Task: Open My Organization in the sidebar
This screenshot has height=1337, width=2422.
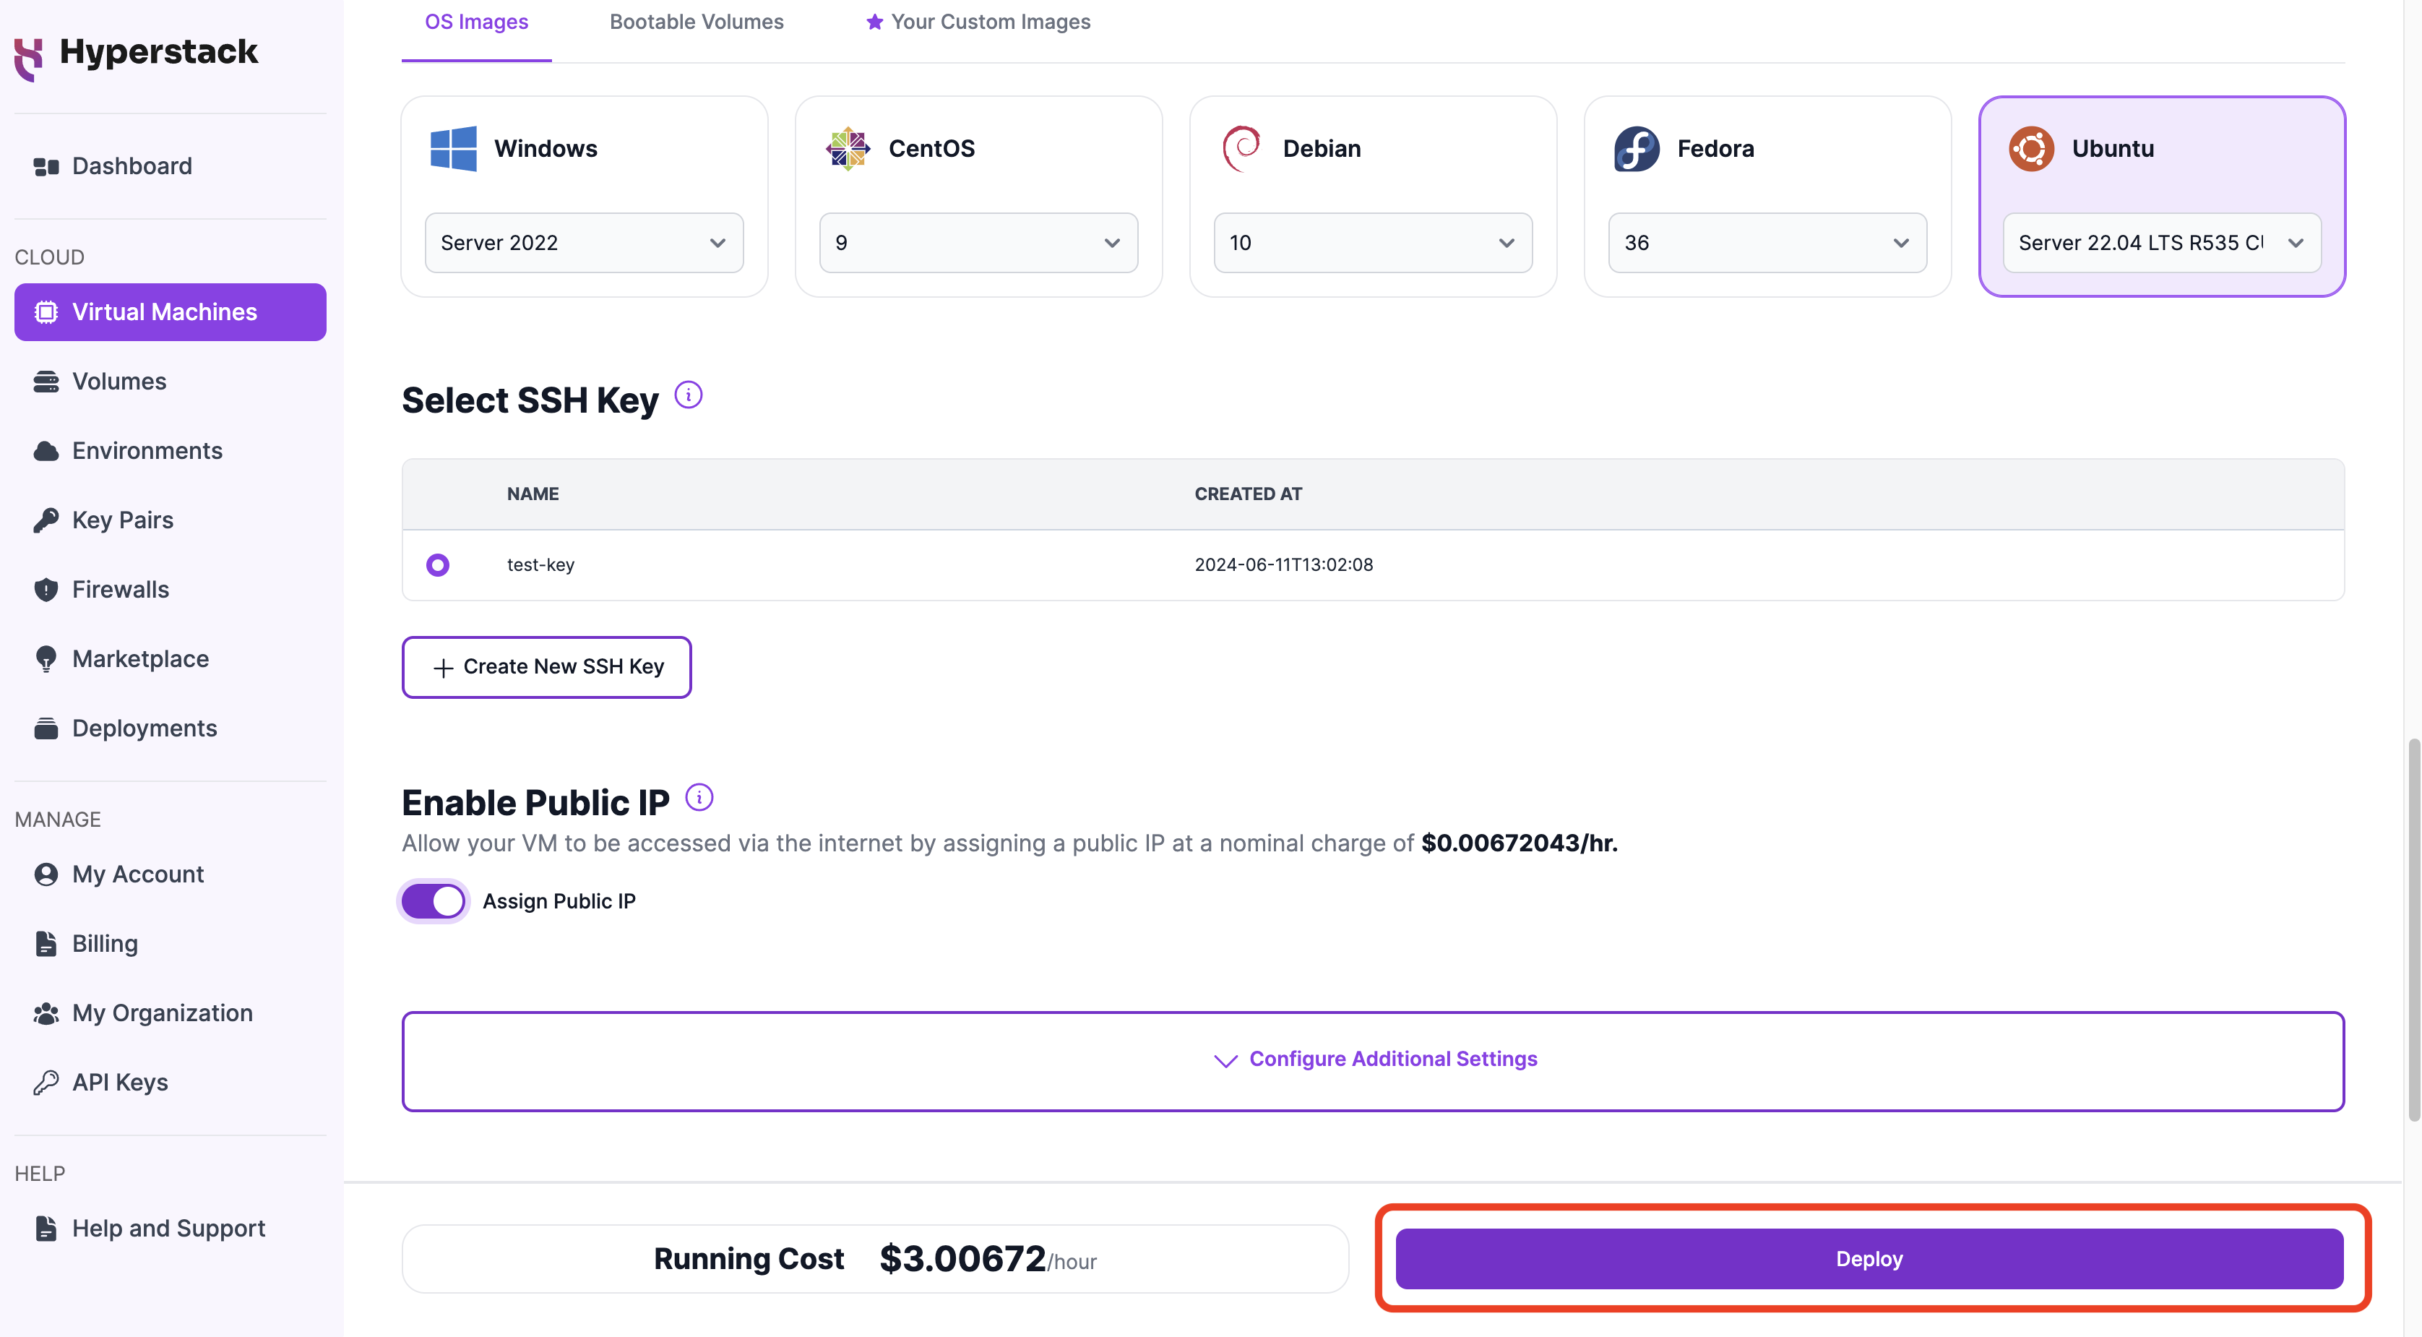Action: point(171,1013)
